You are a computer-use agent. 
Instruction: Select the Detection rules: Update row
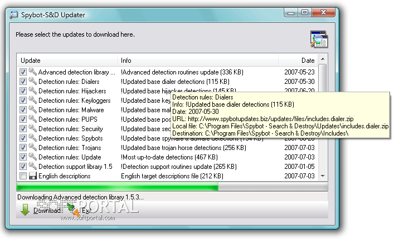[x=167, y=157]
